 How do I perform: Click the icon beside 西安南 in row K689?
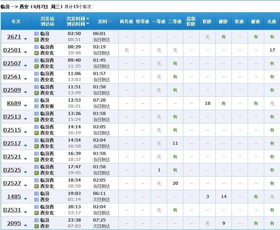(x=37, y=106)
